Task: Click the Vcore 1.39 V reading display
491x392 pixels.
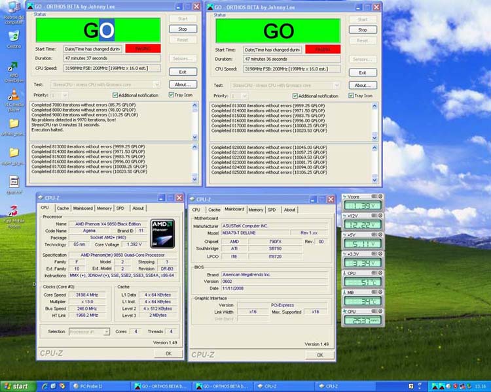Action: 363,205
